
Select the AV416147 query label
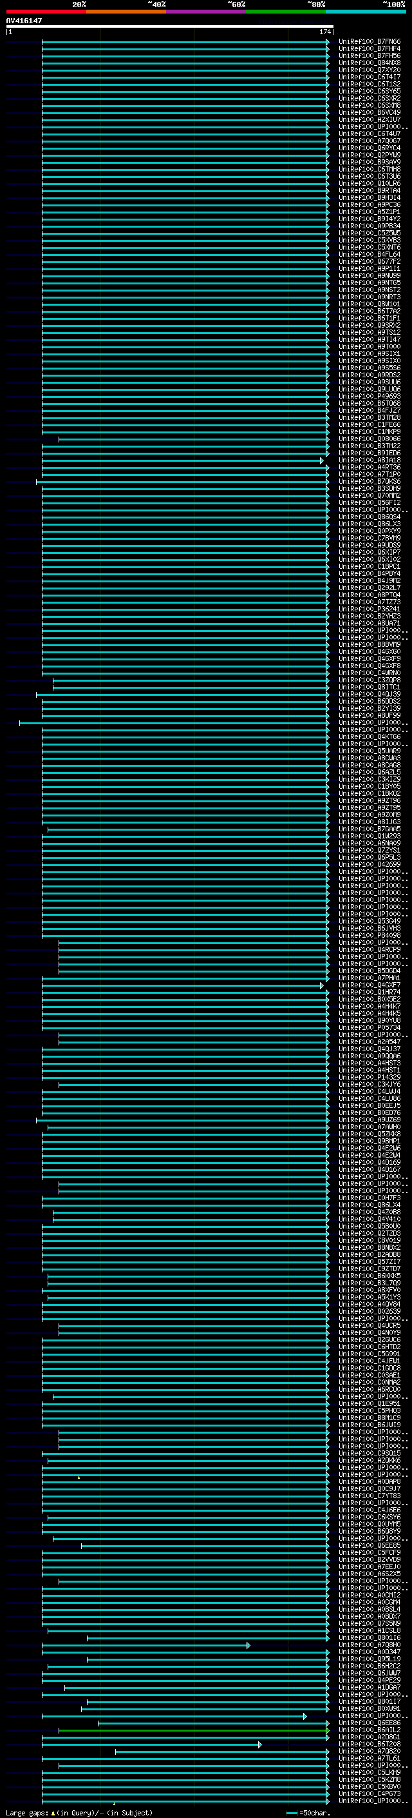coord(24,21)
